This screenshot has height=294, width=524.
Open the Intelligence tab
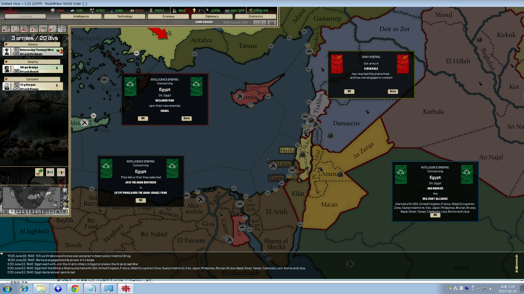point(81,16)
